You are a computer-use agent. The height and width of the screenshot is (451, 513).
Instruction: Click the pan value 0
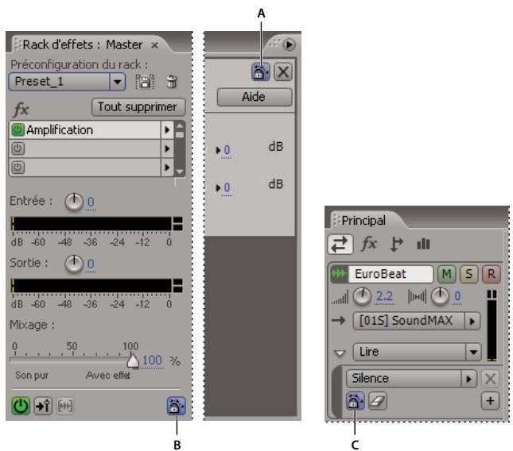click(457, 296)
